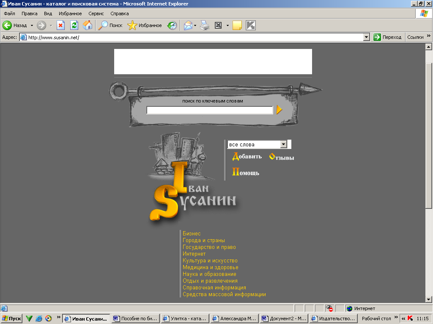Click the Отзывы link
The image size is (433, 324).
(281, 157)
